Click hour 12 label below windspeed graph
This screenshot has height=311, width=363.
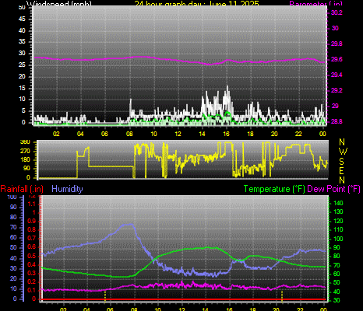click(178, 134)
